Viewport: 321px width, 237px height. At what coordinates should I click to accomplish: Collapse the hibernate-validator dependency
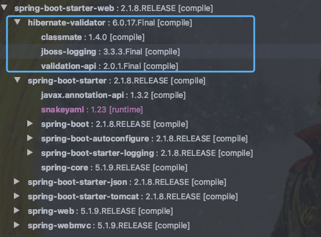pos(17,22)
